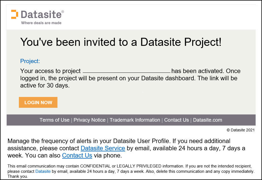The height and width of the screenshot is (180, 262).
Task: Click Contact Us for phone support
Action: click(77, 156)
